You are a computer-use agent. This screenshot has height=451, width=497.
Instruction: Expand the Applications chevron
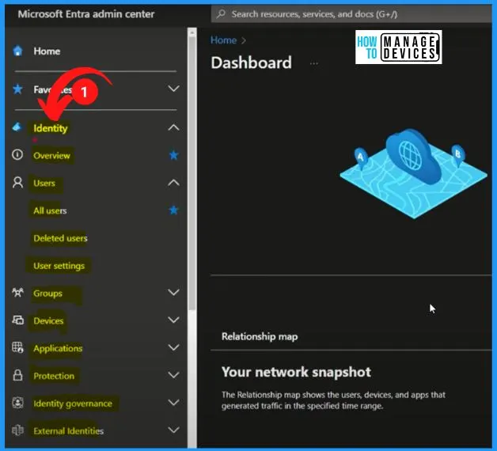click(173, 347)
